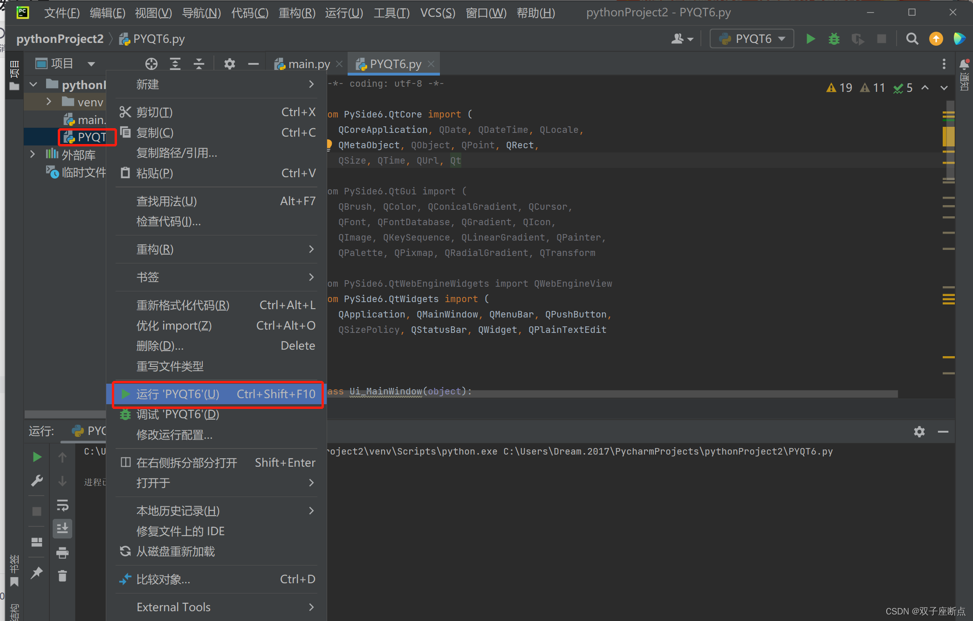Expand 外部库 tree node
973x621 pixels.
[33, 154]
